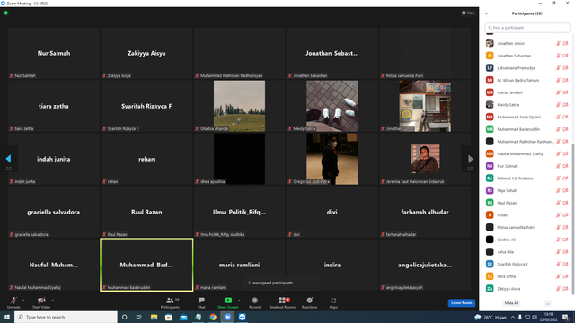Click Nur Salmah's NS avatar in the list
The image size is (575, 323).
point(490,166)
